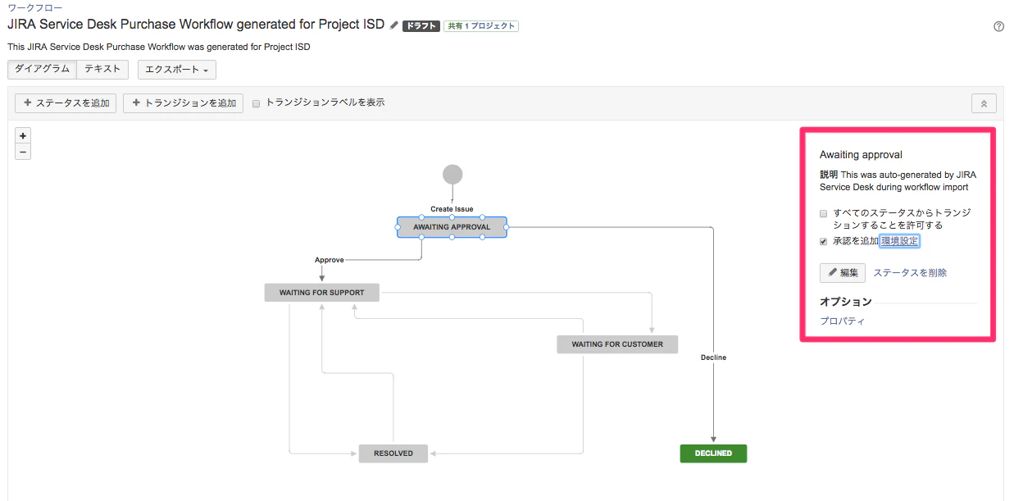The height and width of the screenshot is (501, 1014).
Task: Click the Awaiting approval panel heading
Action: pyautogui.click(x=861, y=155)
